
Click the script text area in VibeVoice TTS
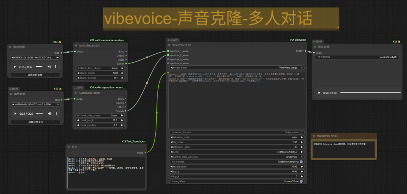point(237,100)
